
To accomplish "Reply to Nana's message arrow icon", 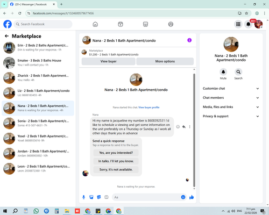I will [184, 127].
